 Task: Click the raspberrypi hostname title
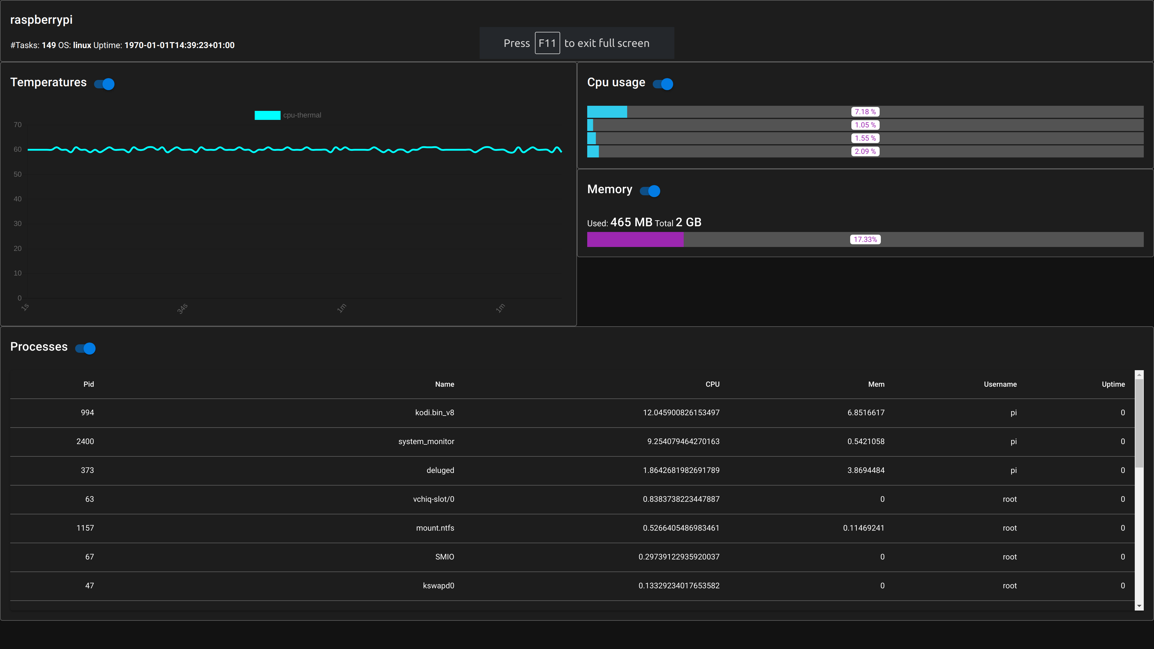coord(41,20)
